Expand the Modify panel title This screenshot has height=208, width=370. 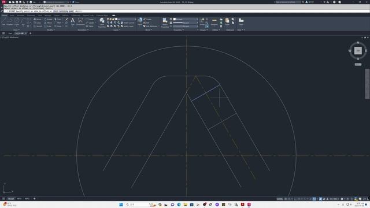point(50,29)
